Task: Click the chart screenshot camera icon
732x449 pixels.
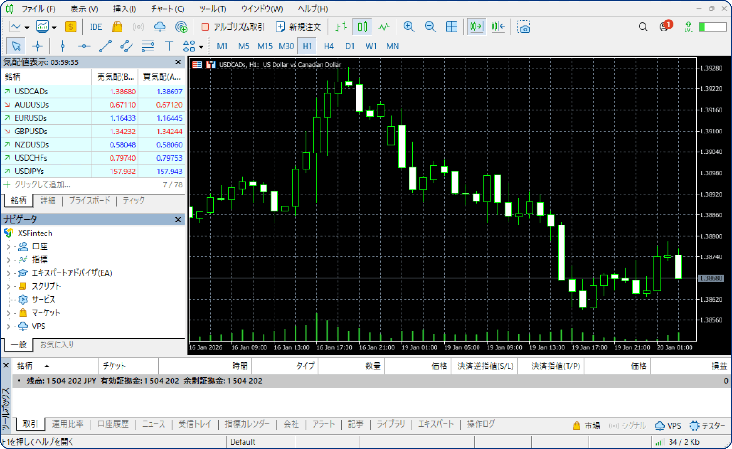Action: coord(523,27)
